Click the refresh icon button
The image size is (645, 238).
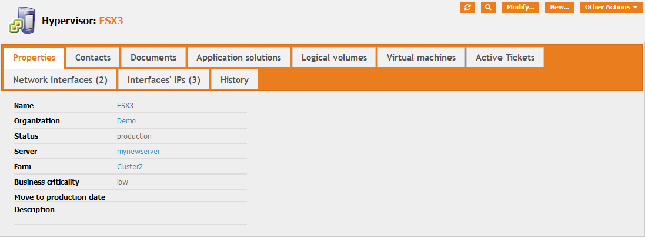pos(467,7)
